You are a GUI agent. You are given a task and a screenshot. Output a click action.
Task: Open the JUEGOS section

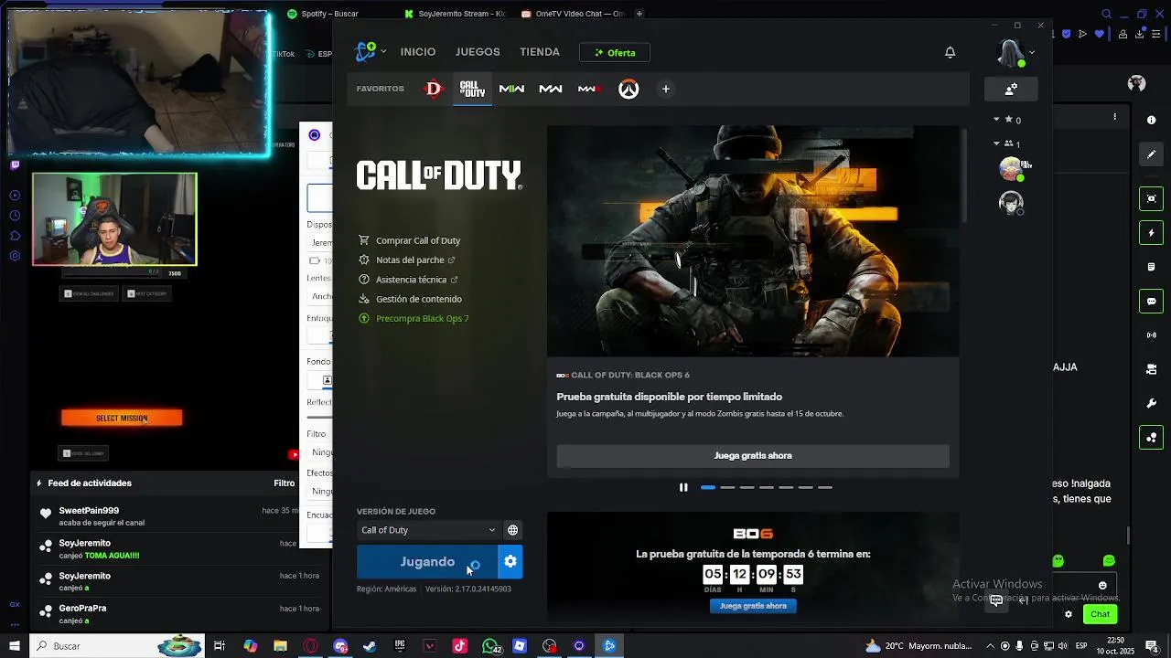[478, 52]
